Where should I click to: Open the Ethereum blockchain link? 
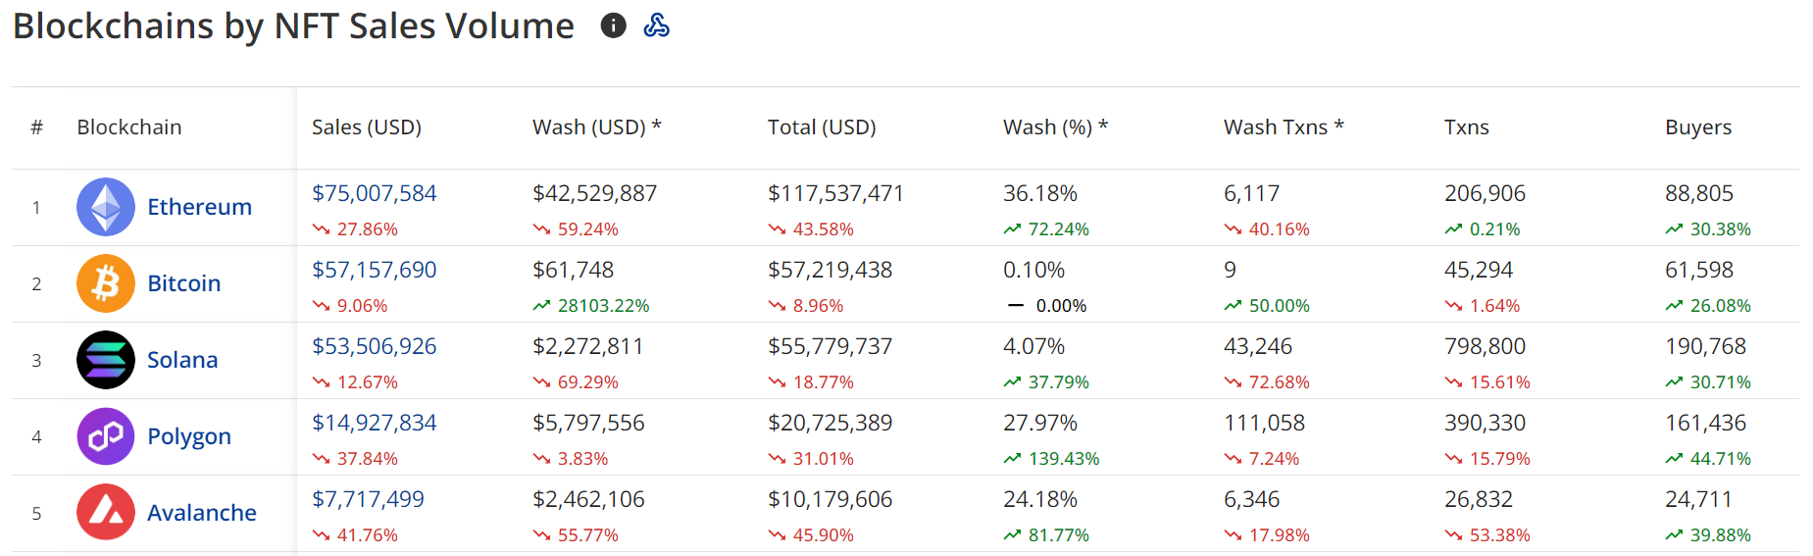[199, 207]
